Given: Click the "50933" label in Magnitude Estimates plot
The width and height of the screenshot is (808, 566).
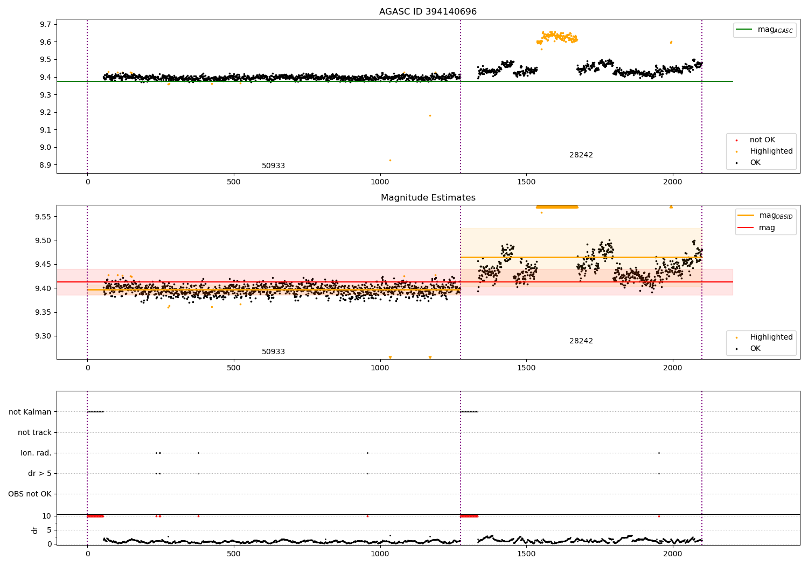Looking at the screenshot, I should [x=273, y=352].
